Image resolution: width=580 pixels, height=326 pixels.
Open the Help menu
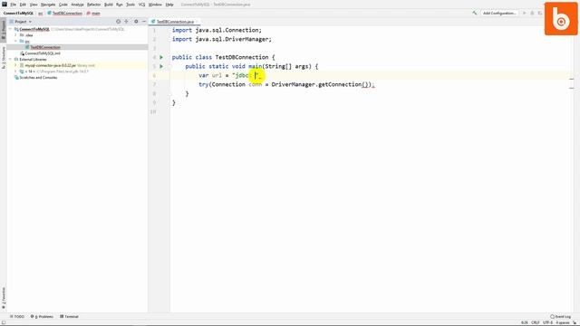(x=169, y=5)
